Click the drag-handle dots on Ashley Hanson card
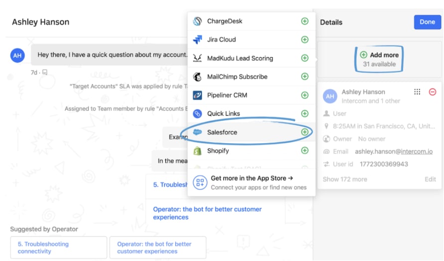 coord(417,91)
